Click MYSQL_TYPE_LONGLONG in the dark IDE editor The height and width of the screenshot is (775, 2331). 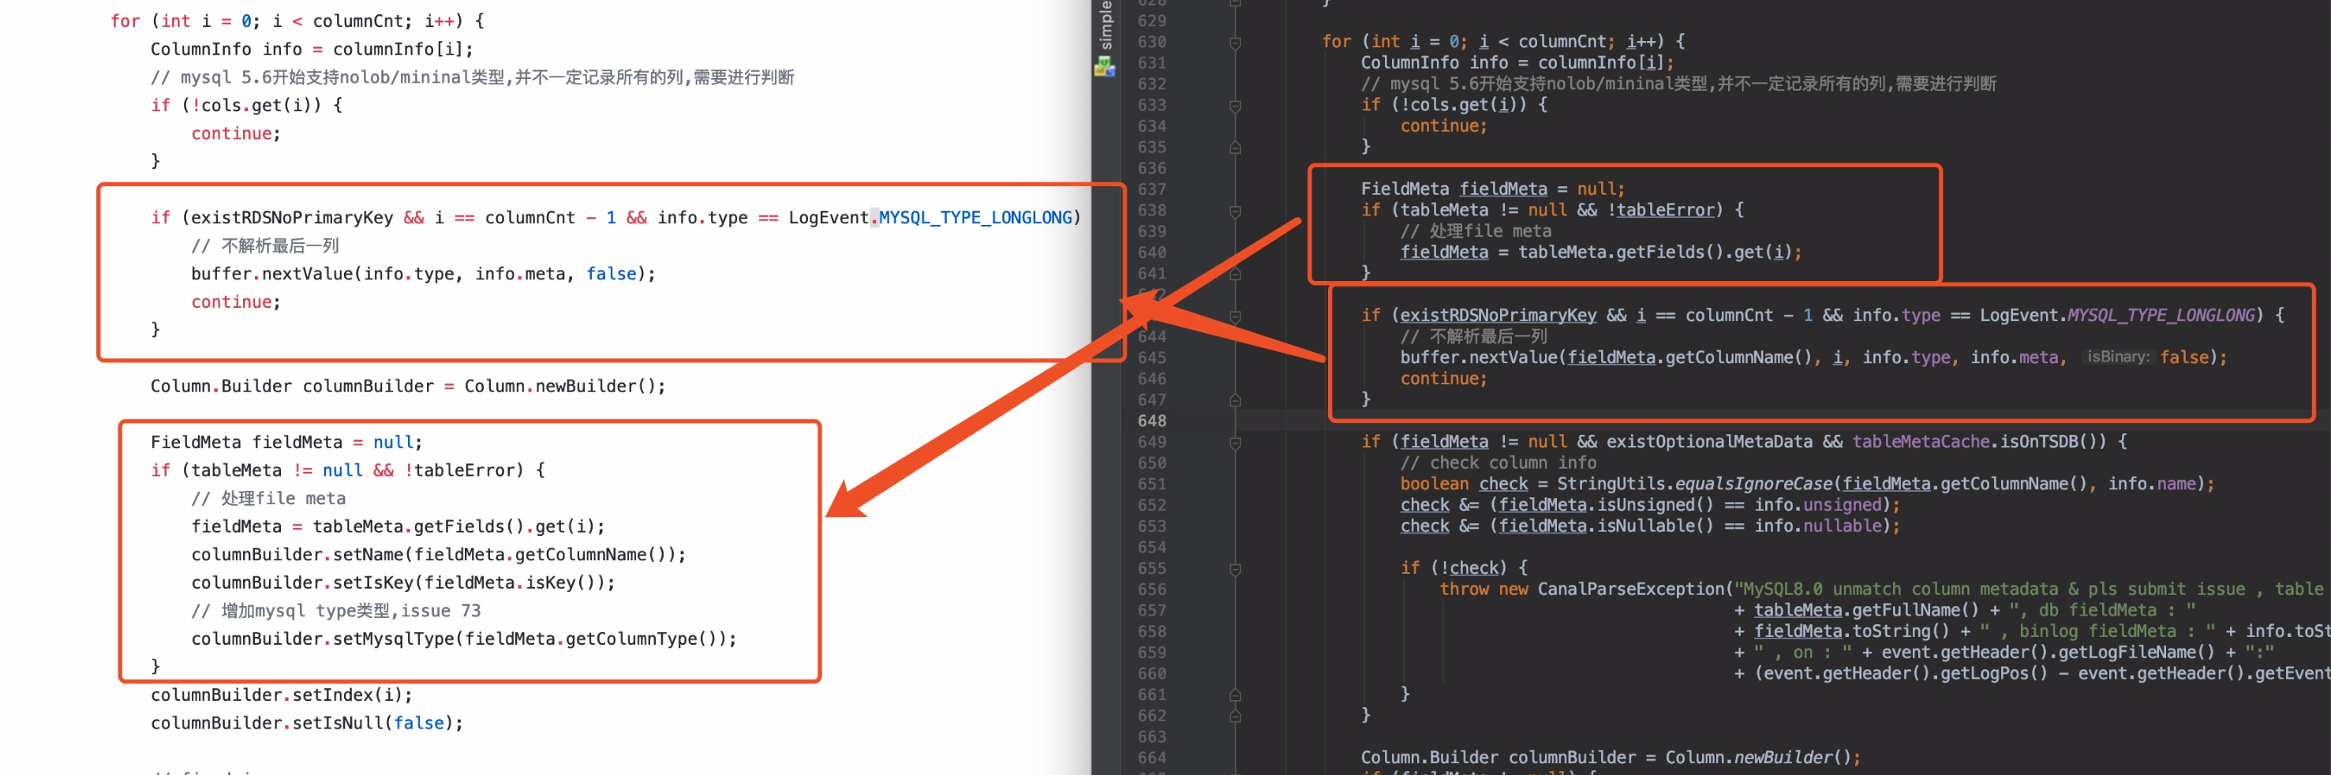click(2161, 315)
